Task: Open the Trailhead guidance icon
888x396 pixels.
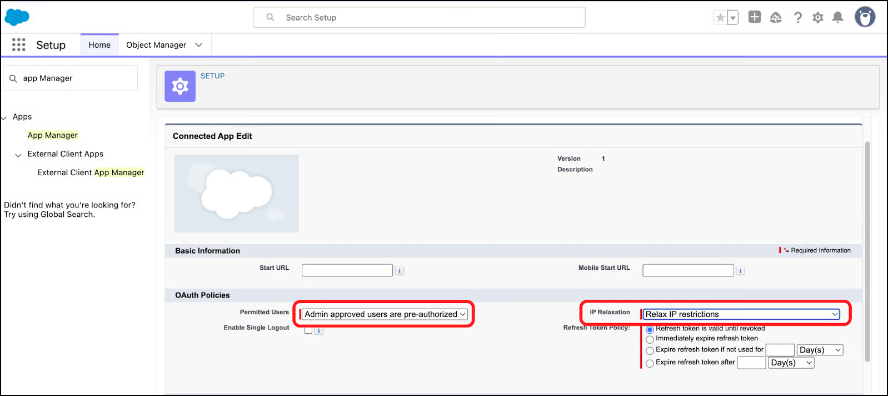Action: (x=776, y=18)
